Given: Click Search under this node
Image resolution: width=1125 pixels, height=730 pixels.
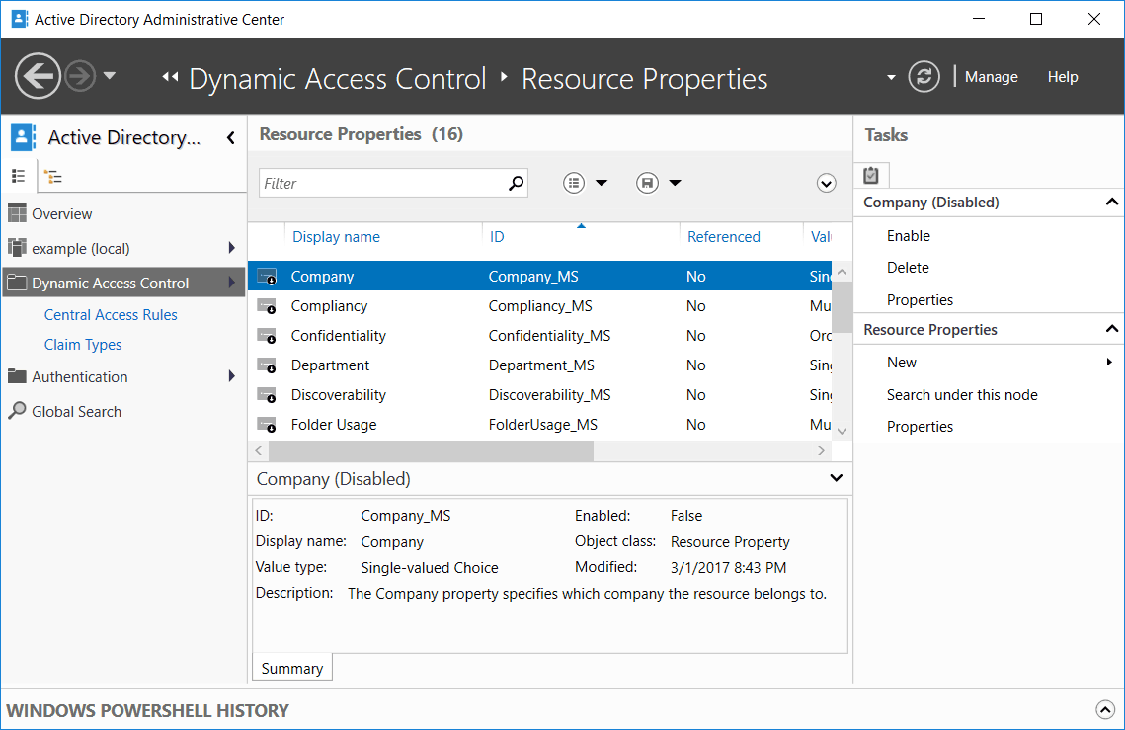Looking at the screenshot, I should pyautogui.click(x=962, y=395).
